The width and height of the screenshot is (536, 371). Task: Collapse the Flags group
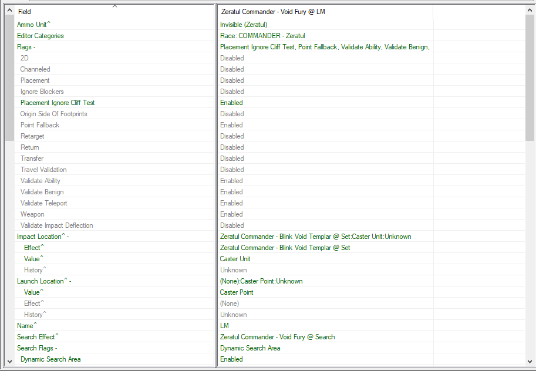35,47
